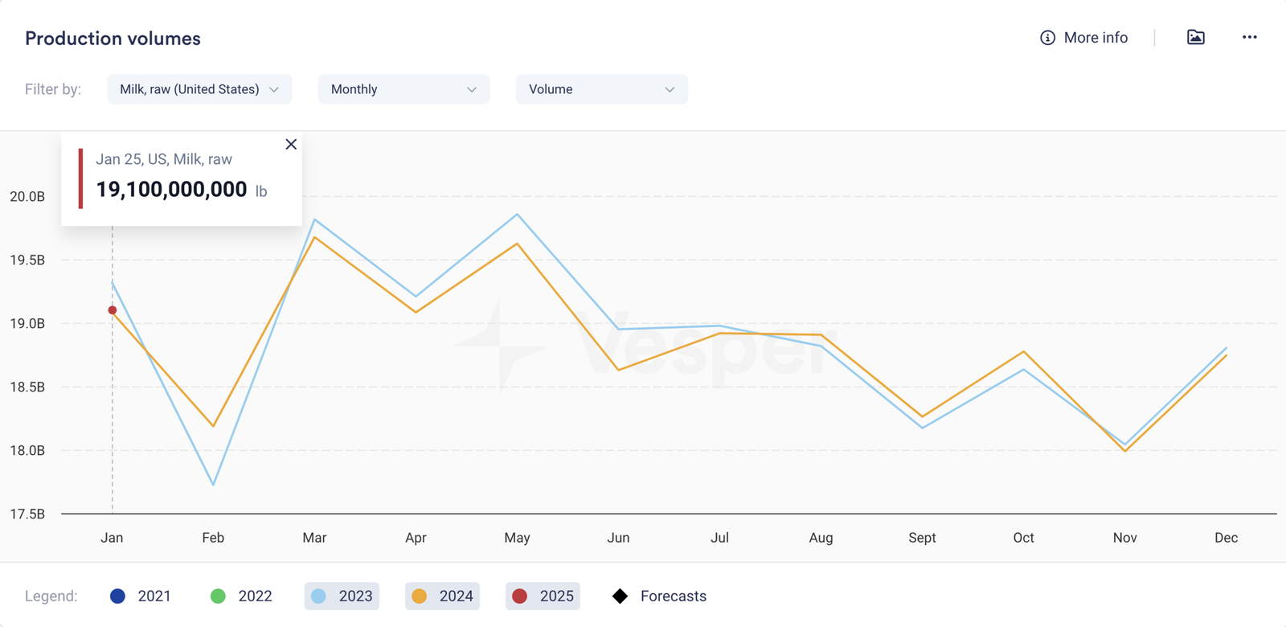Show the 2021 series via legend label
Viewport: 1286px width, 627px height.
(154, 596)
